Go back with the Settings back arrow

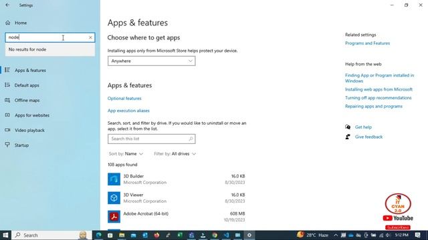pyautogui.click(x=7, y=5)
